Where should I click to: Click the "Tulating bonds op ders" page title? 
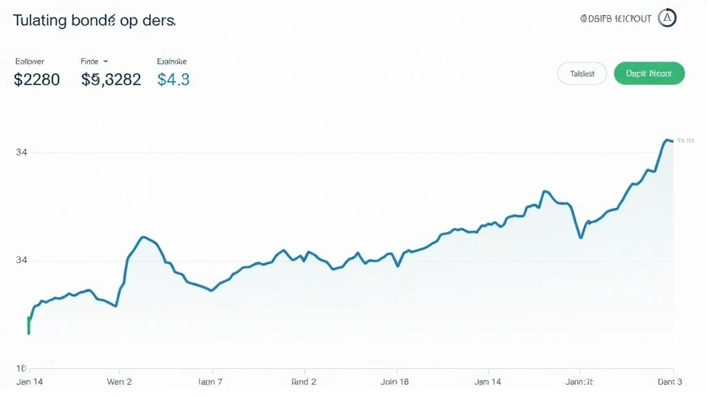click(x=94, y=20)
